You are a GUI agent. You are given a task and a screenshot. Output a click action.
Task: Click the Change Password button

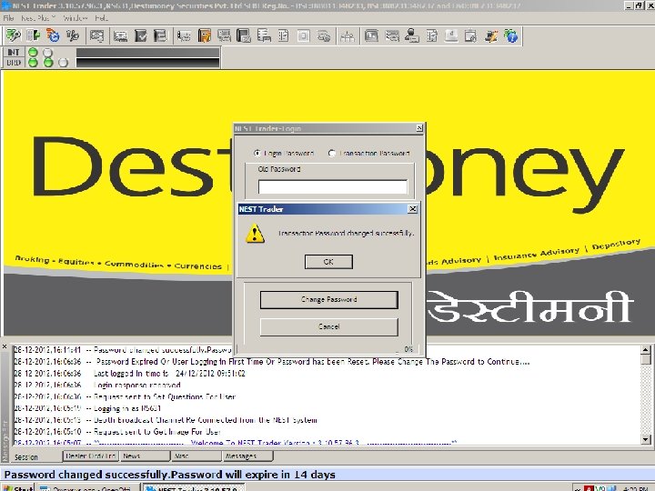click(328, 300)
